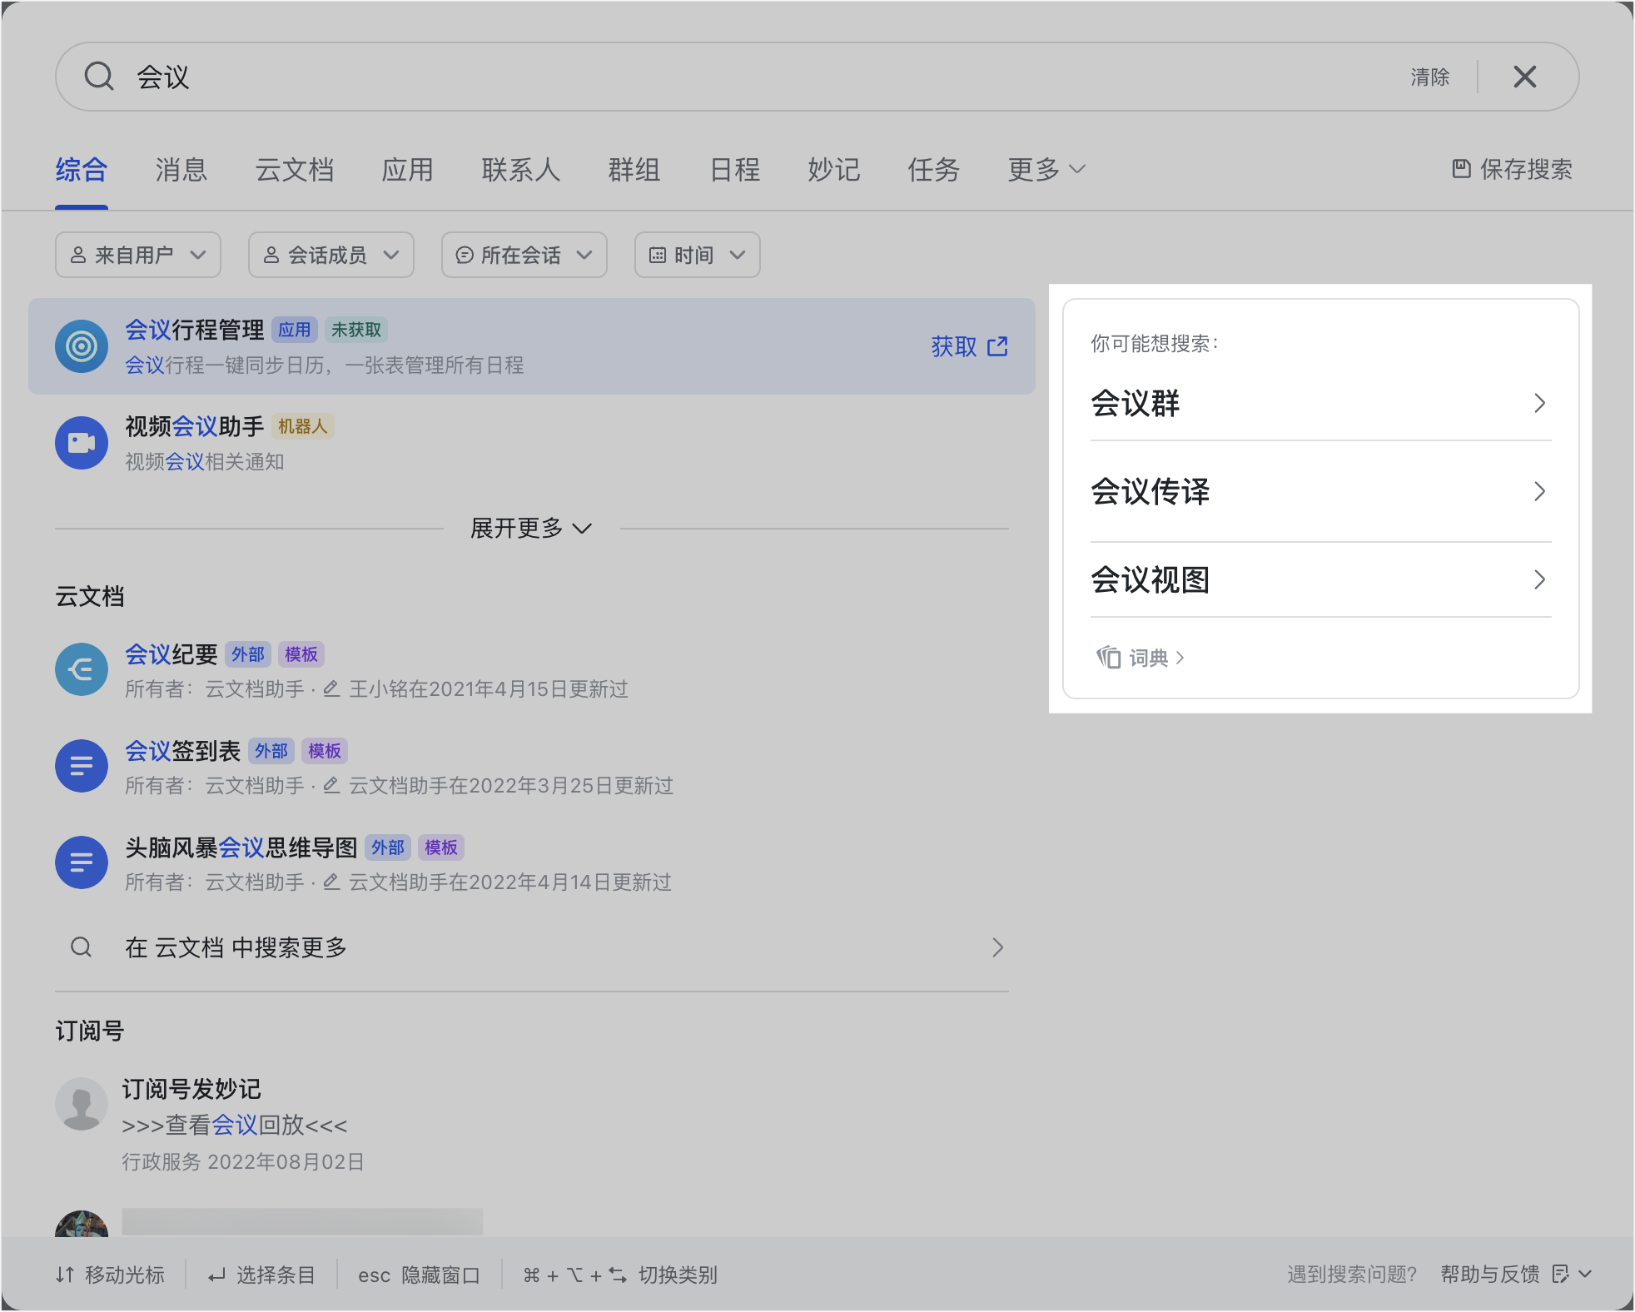Click the magnifier icon in search bar

(99, 77)
